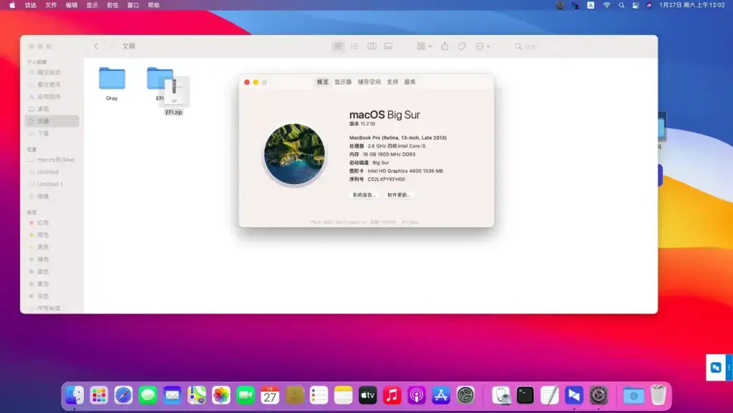Open 应用程序 in Finder sidebar
Image resolution: width=733 pixels, height=413 pixels.
[x=49, y=97]
